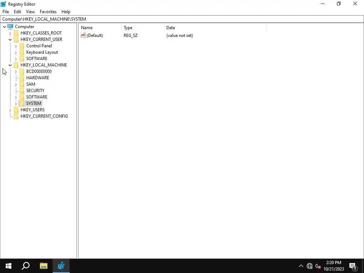This screenshot has height=273, width=364.
Task: Expand the Keyboard Layout key
Action: click(16, 53)
